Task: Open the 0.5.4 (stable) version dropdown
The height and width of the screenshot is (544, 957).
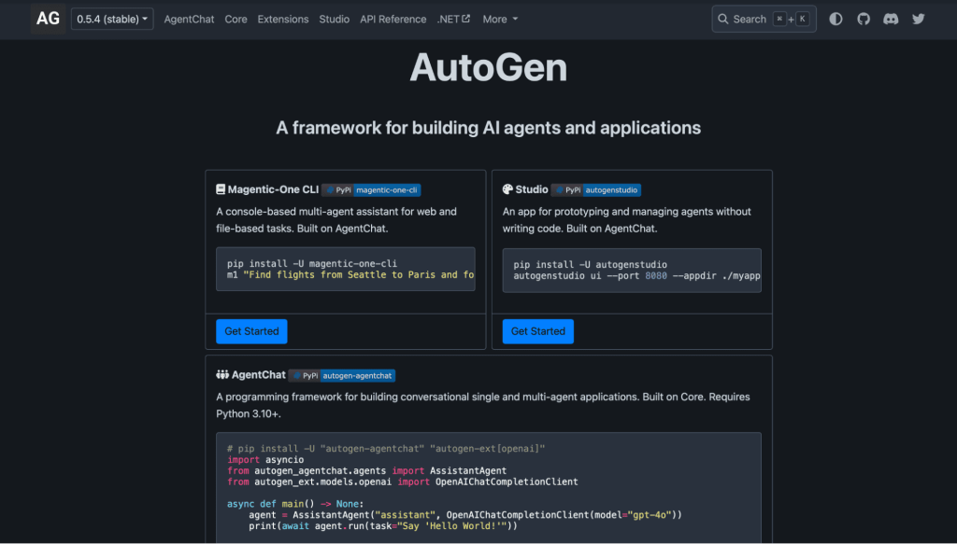Action: tap(112, 19)
